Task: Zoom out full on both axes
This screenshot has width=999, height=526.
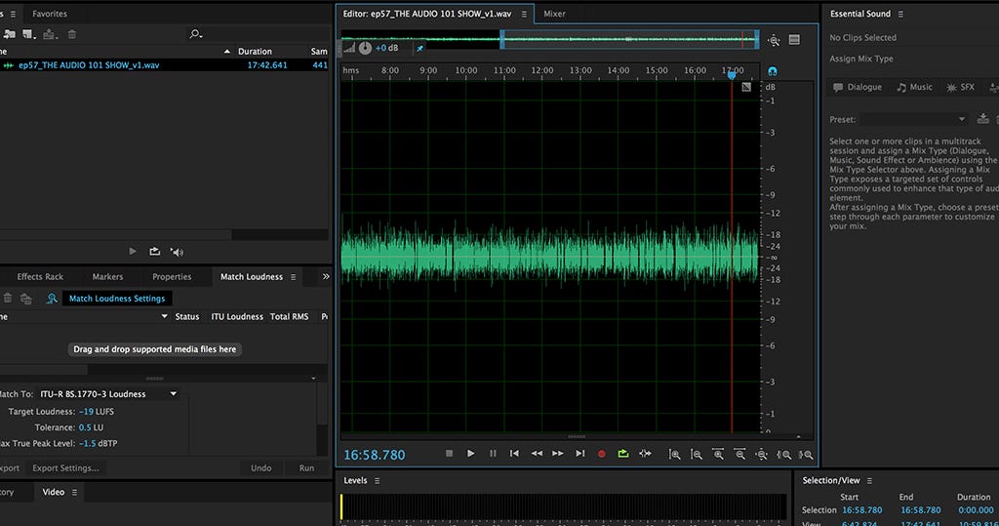Action: coord(761,454)
